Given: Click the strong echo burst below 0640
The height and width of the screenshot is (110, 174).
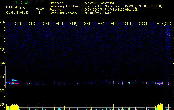Looking at the screenshot, I should pyautogui.click(x=159, y=83).
